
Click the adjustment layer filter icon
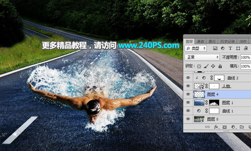(223, 49)
